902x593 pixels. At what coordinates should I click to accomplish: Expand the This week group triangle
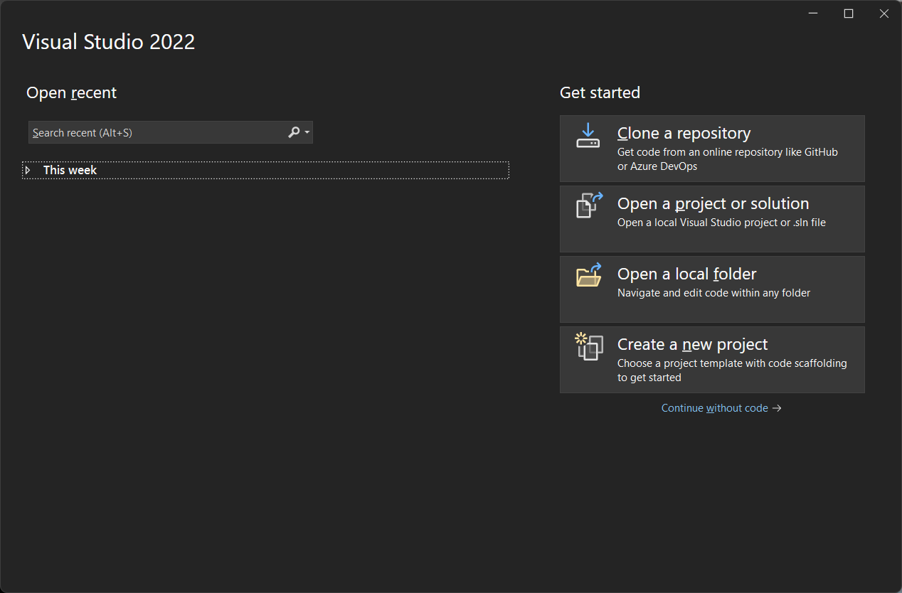(28, 170)
